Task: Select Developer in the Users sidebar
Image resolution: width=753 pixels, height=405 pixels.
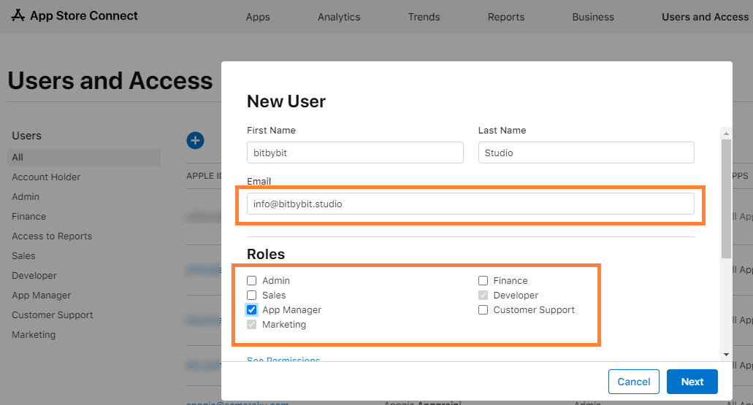Action: [x=34, y=275]
